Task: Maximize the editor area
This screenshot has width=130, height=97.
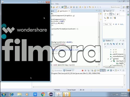Action: [x=99, y=11]
